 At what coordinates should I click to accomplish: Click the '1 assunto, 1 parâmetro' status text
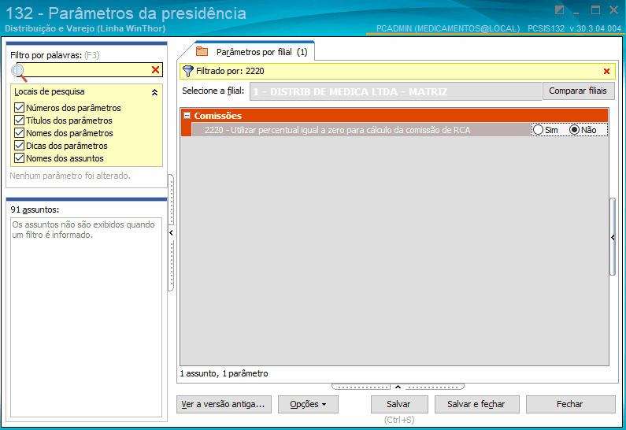[224, 373]
